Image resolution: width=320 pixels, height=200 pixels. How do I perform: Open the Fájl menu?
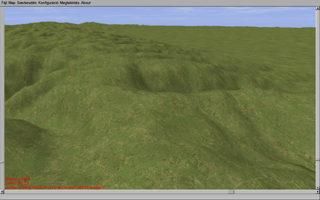point(4,3)
